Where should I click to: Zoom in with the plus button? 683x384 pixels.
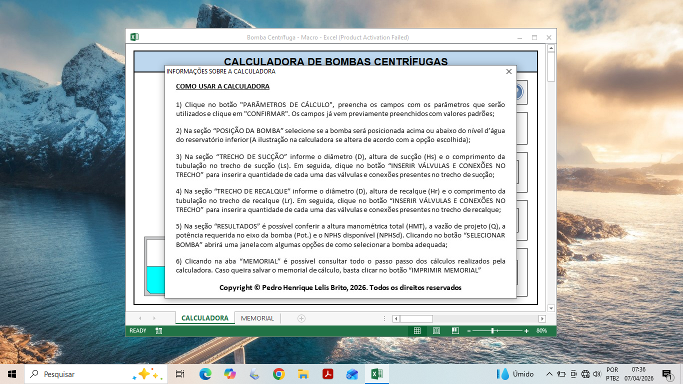point(526,330)
